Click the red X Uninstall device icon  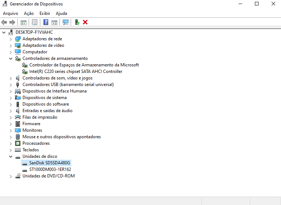coord(85,22)
